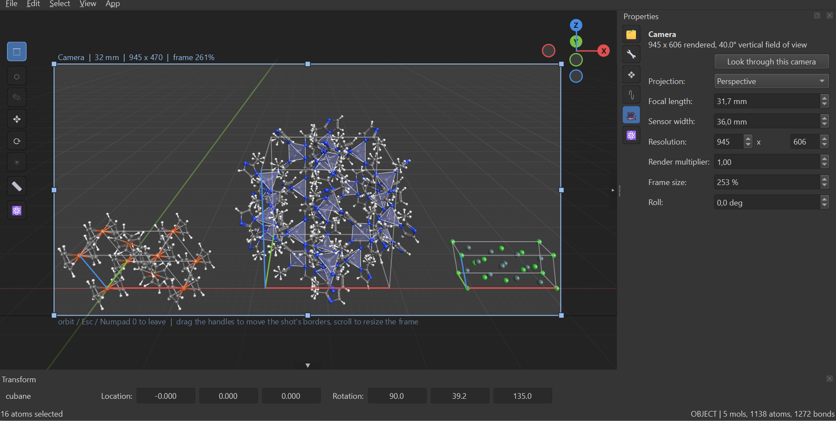The width and height of the screenshot is (836, 421).
Task: Collapse the Properties side panel arrow
Action: [x=613, y=190]
